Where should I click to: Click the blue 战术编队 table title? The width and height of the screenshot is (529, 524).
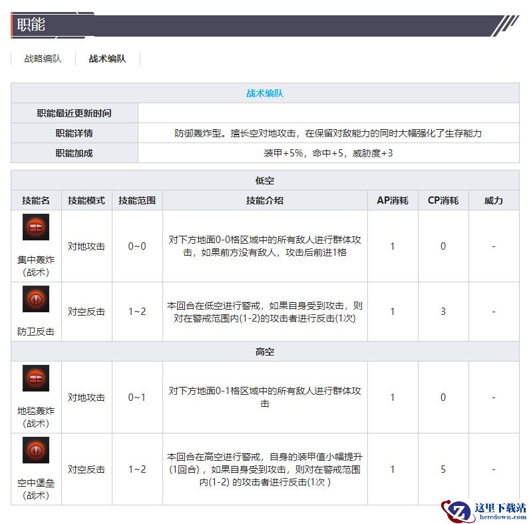265,93
